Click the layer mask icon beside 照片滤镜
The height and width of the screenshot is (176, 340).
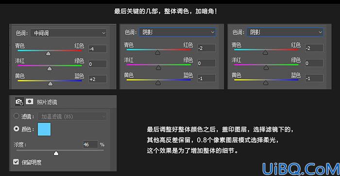pos(29,101)
